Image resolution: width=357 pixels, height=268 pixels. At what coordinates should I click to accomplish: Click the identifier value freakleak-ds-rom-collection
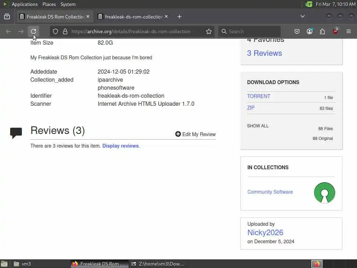131,96
